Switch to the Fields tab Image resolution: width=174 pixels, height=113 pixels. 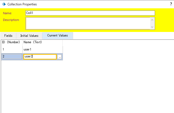8,36
